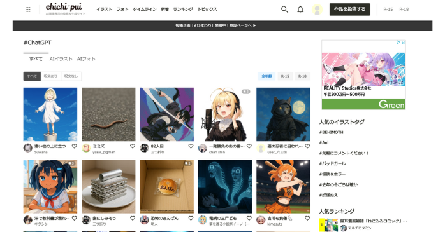Toggle R-18 in the top header

[x=404, y=10]
